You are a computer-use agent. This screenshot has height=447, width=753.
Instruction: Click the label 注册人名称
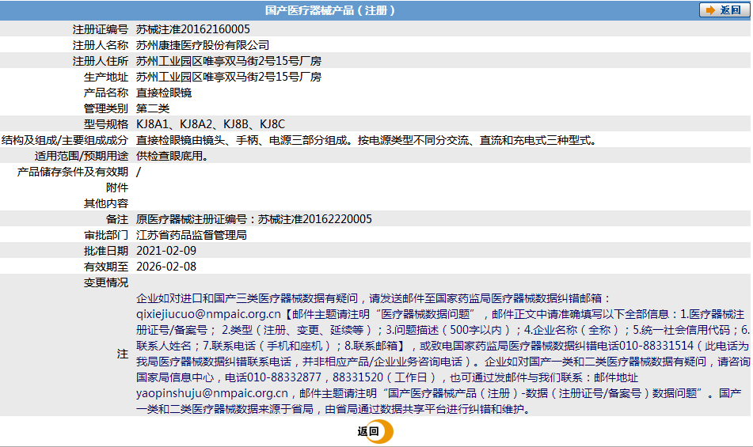(x=101, y=45)
